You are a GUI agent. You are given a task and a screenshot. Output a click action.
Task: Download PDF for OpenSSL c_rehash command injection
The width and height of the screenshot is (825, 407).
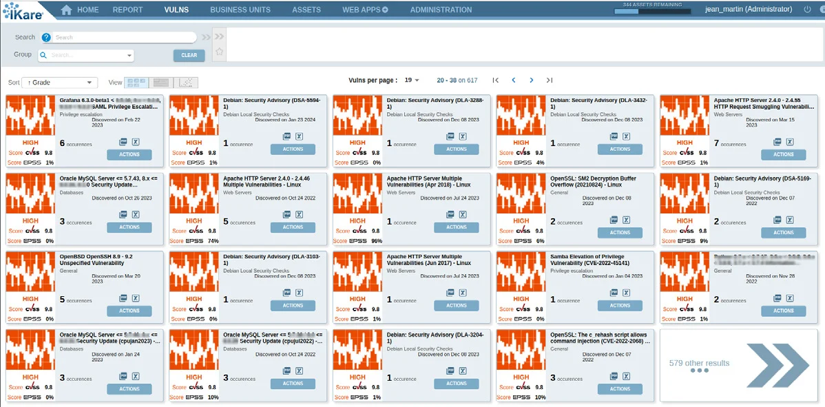click(614, 377)
